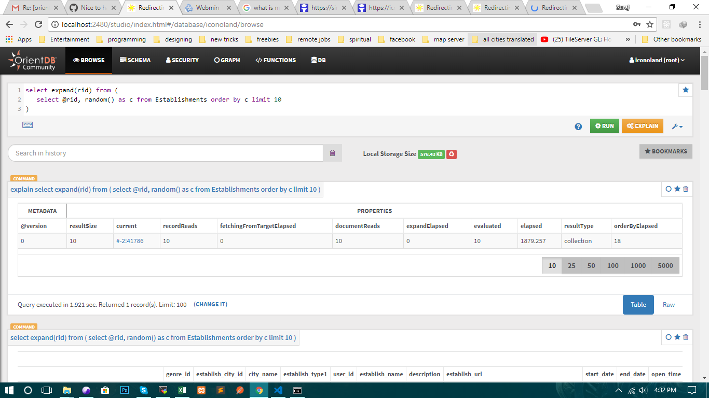
Task: Click the Search in history input field
Action: 156,153
